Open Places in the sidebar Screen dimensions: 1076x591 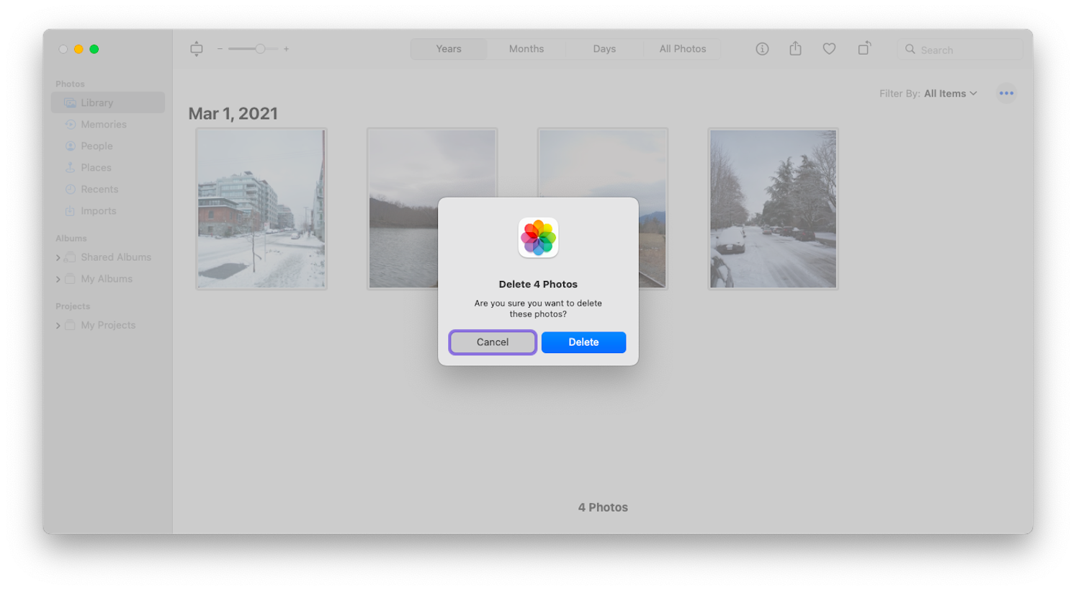click(x=94, y=167)
